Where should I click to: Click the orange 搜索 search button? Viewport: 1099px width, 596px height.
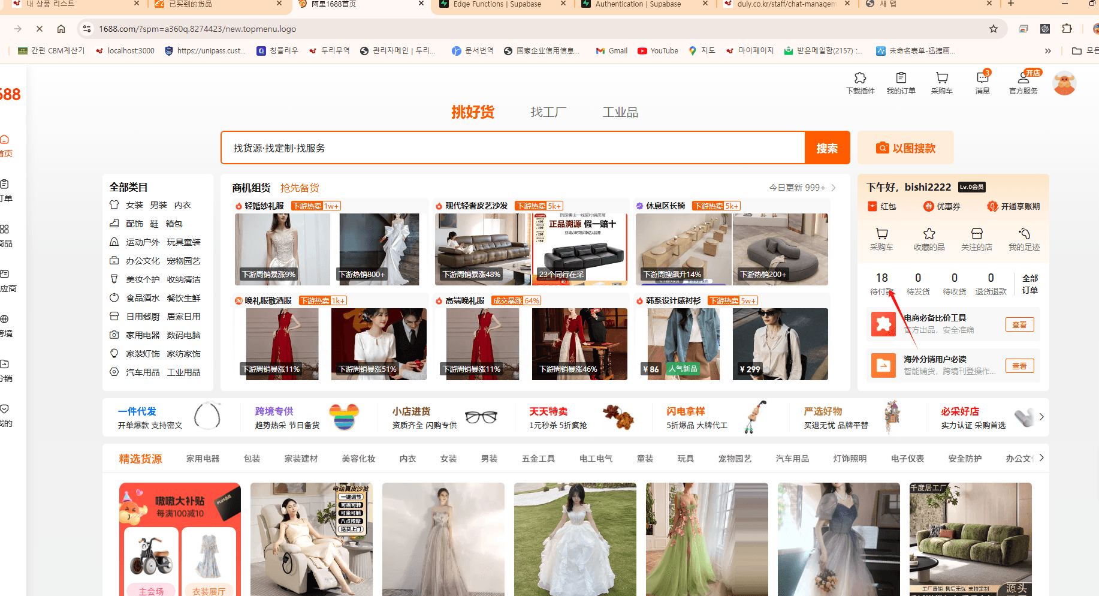click(827, 148)
